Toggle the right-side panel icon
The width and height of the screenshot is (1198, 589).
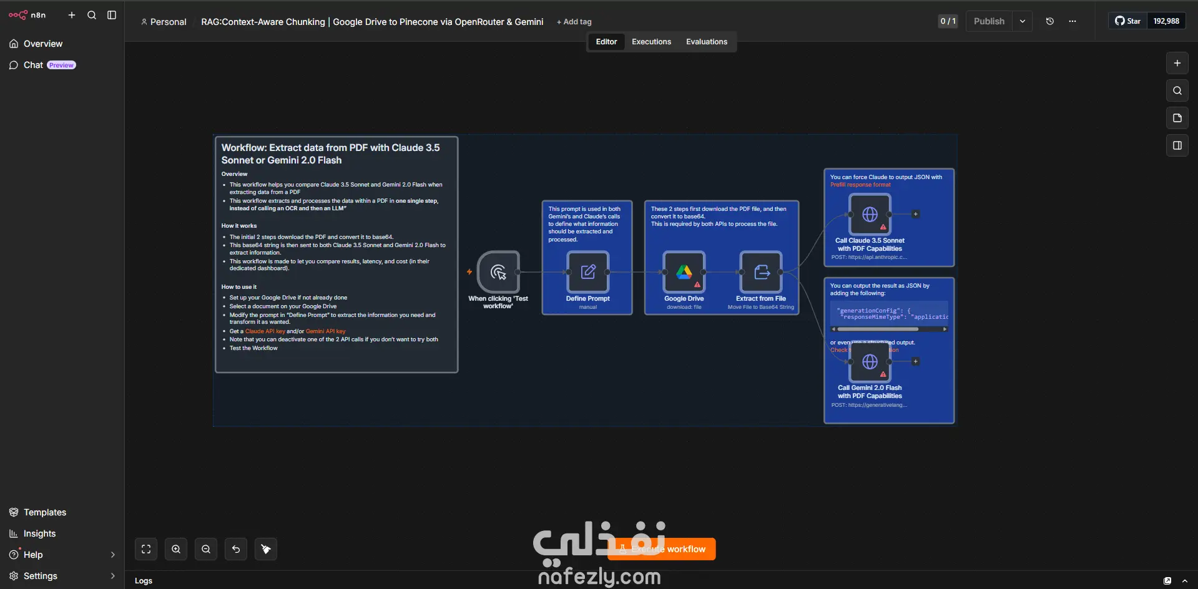pyautogui.click(x=1177, y=145)
